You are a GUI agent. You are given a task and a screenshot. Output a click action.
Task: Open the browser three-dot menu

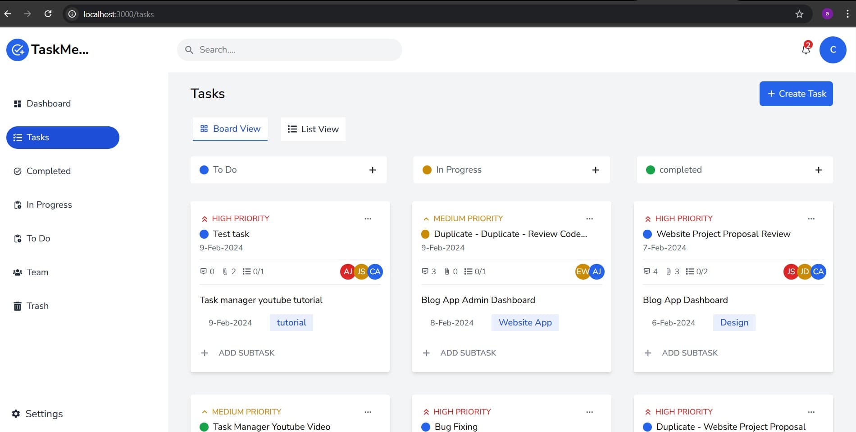[x=847, y=13]
